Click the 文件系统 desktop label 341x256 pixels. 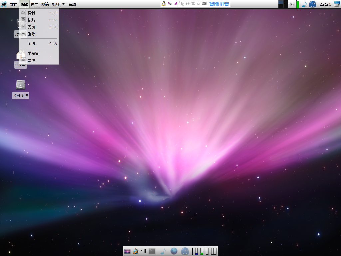(x=21, y=96)
